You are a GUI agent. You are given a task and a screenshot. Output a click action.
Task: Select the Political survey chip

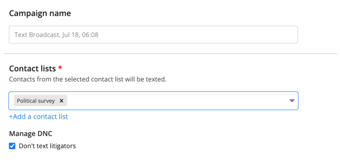coord(40,101)
